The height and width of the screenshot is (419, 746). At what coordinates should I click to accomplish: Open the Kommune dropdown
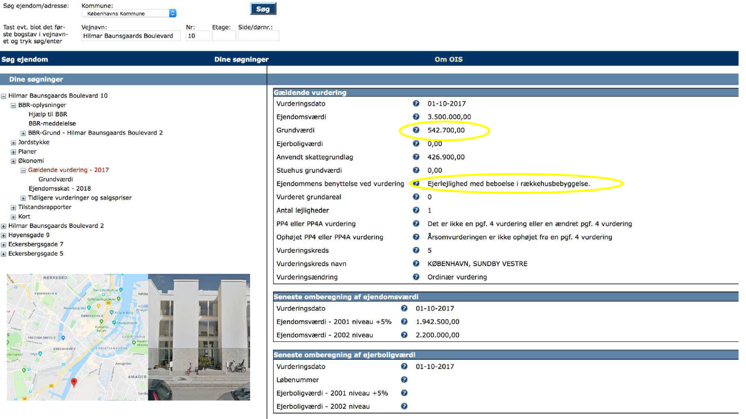[129, 13]
